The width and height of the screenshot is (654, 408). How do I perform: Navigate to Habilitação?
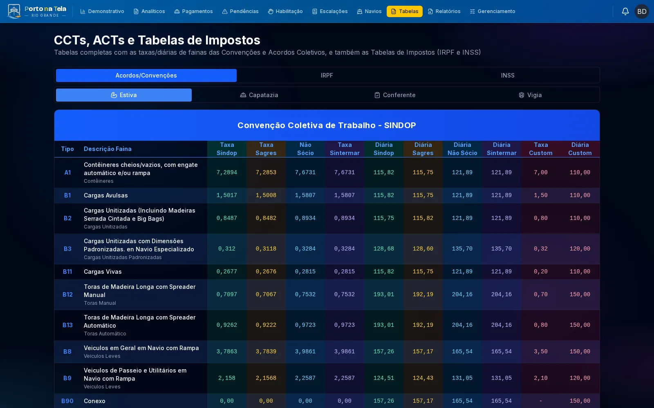[285, 11]
